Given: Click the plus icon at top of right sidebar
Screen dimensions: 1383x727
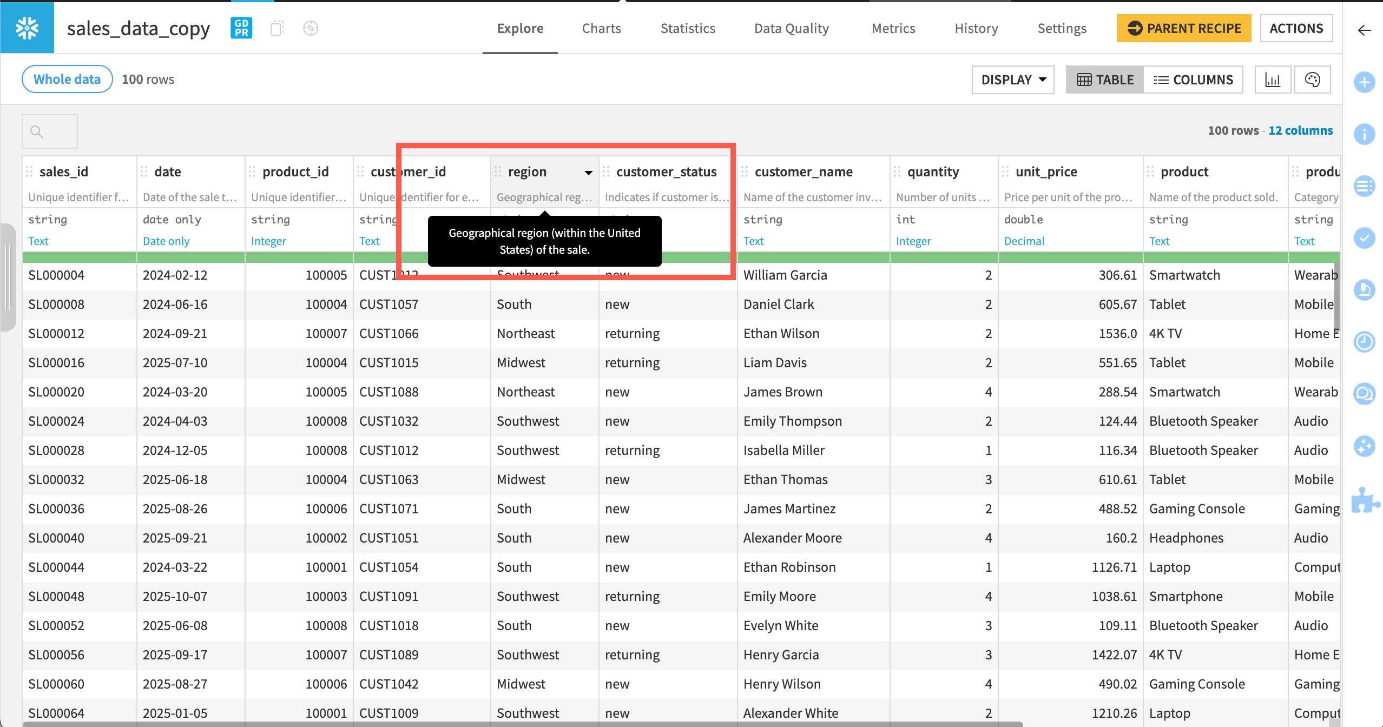Looking at the screenshot, I should (1364, 82).
